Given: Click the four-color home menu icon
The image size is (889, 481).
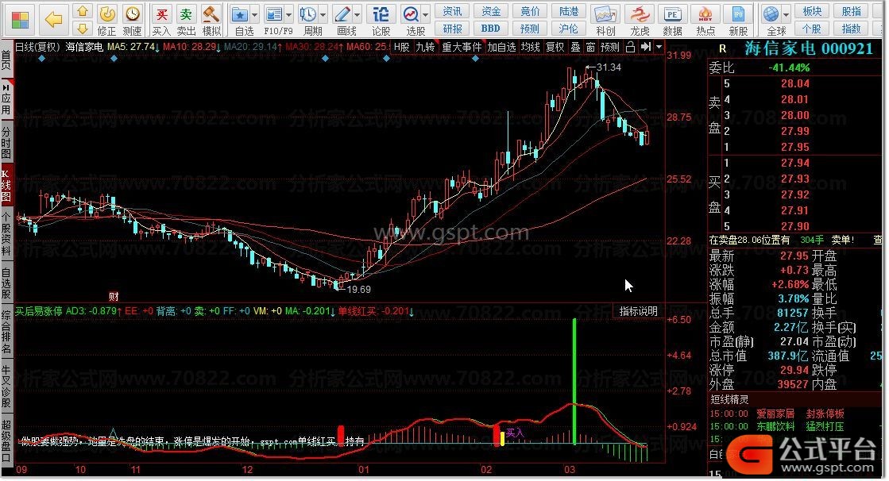Looking at the screenshot, I should [x=20, y=20].
